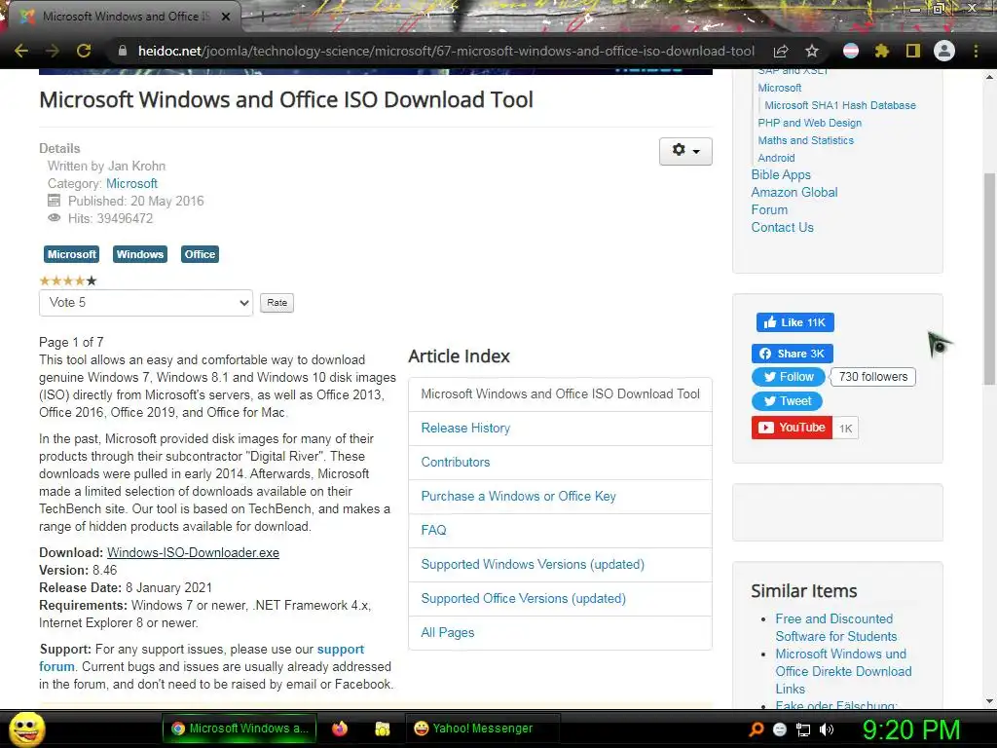Screen dimensions: 997x748
Task: Click the address bar URL field
Action: tap(446, 51)
